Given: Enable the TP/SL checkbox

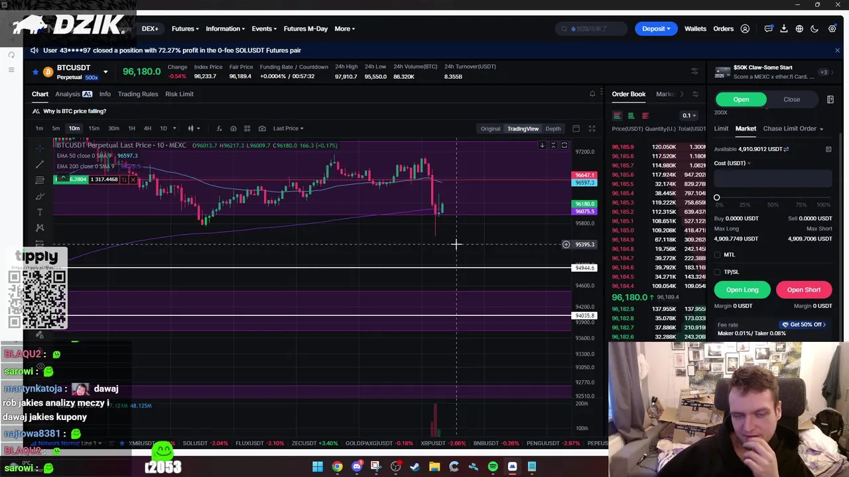Looking at the screenshot, I should pyautogui.click(x=717, y=272).
